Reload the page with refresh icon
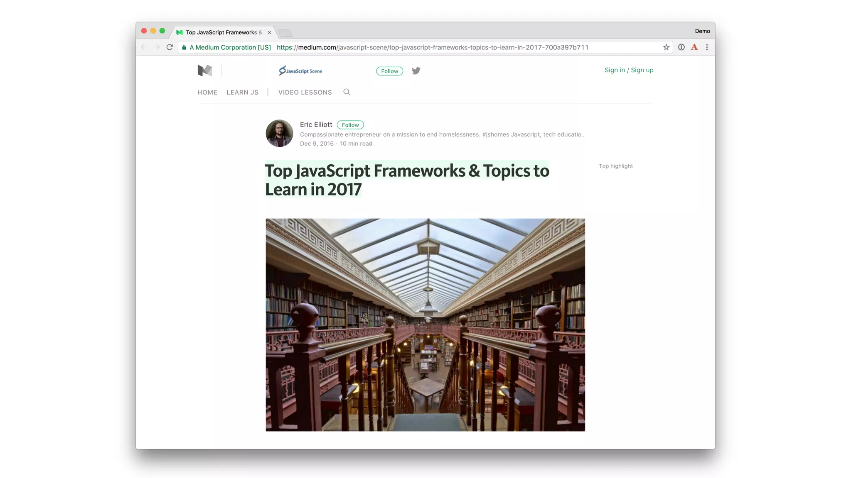This screenshot has height=478, width=851. click(170, 47)
